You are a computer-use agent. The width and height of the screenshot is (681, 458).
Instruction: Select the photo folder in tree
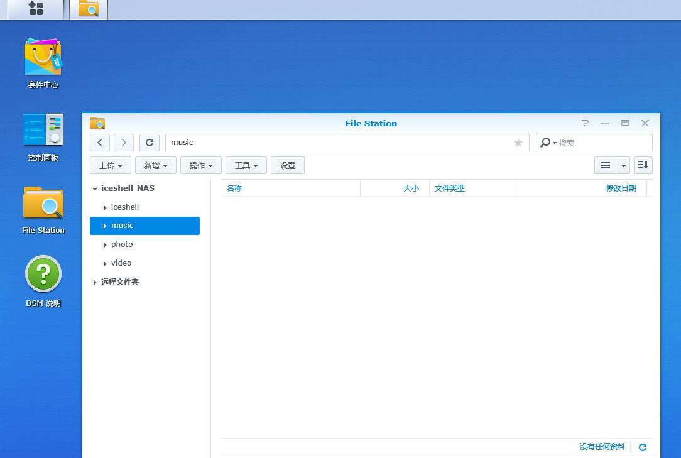(x=122, y=244)
